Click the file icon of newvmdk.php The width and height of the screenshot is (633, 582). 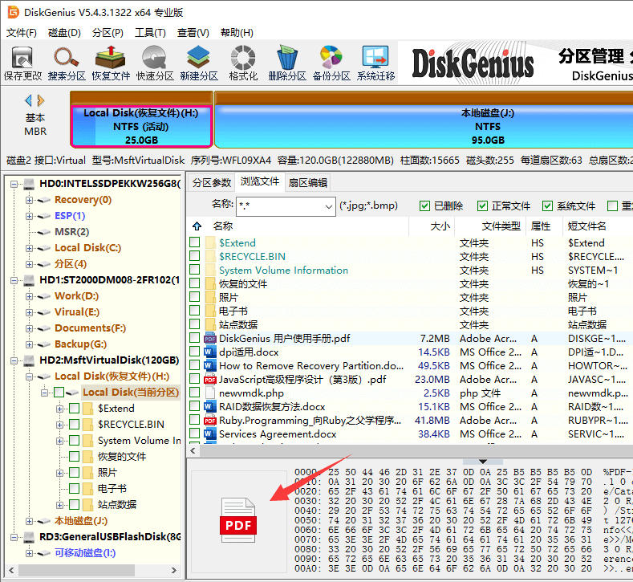209,393
